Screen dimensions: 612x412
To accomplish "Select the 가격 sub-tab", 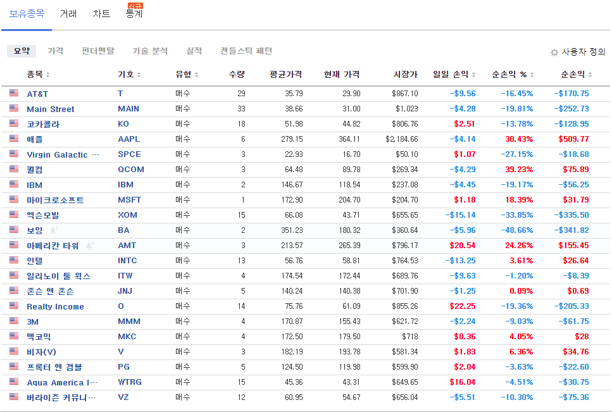I will click(56, 51).
